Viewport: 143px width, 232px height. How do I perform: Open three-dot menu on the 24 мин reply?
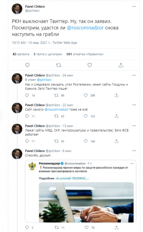134,75
